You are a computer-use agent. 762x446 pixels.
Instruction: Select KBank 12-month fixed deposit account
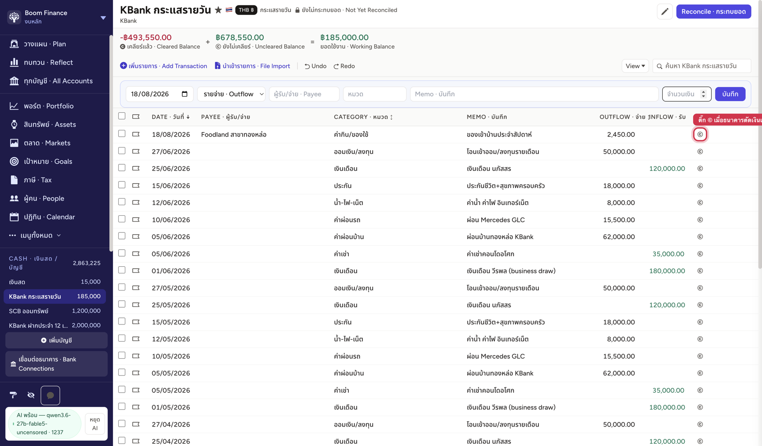tap(55, 325)
